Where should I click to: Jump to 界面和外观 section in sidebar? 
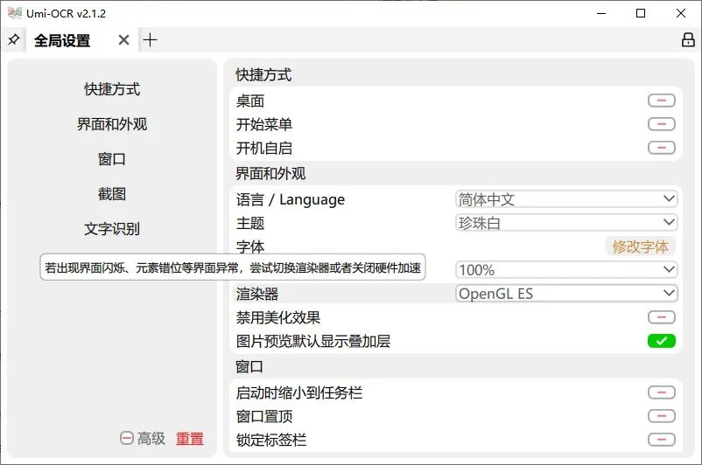(x=112, y=124)
